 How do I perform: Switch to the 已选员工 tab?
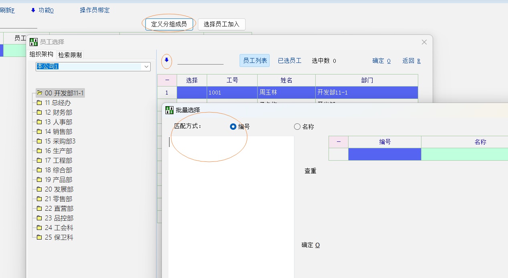tap(290, 60)
